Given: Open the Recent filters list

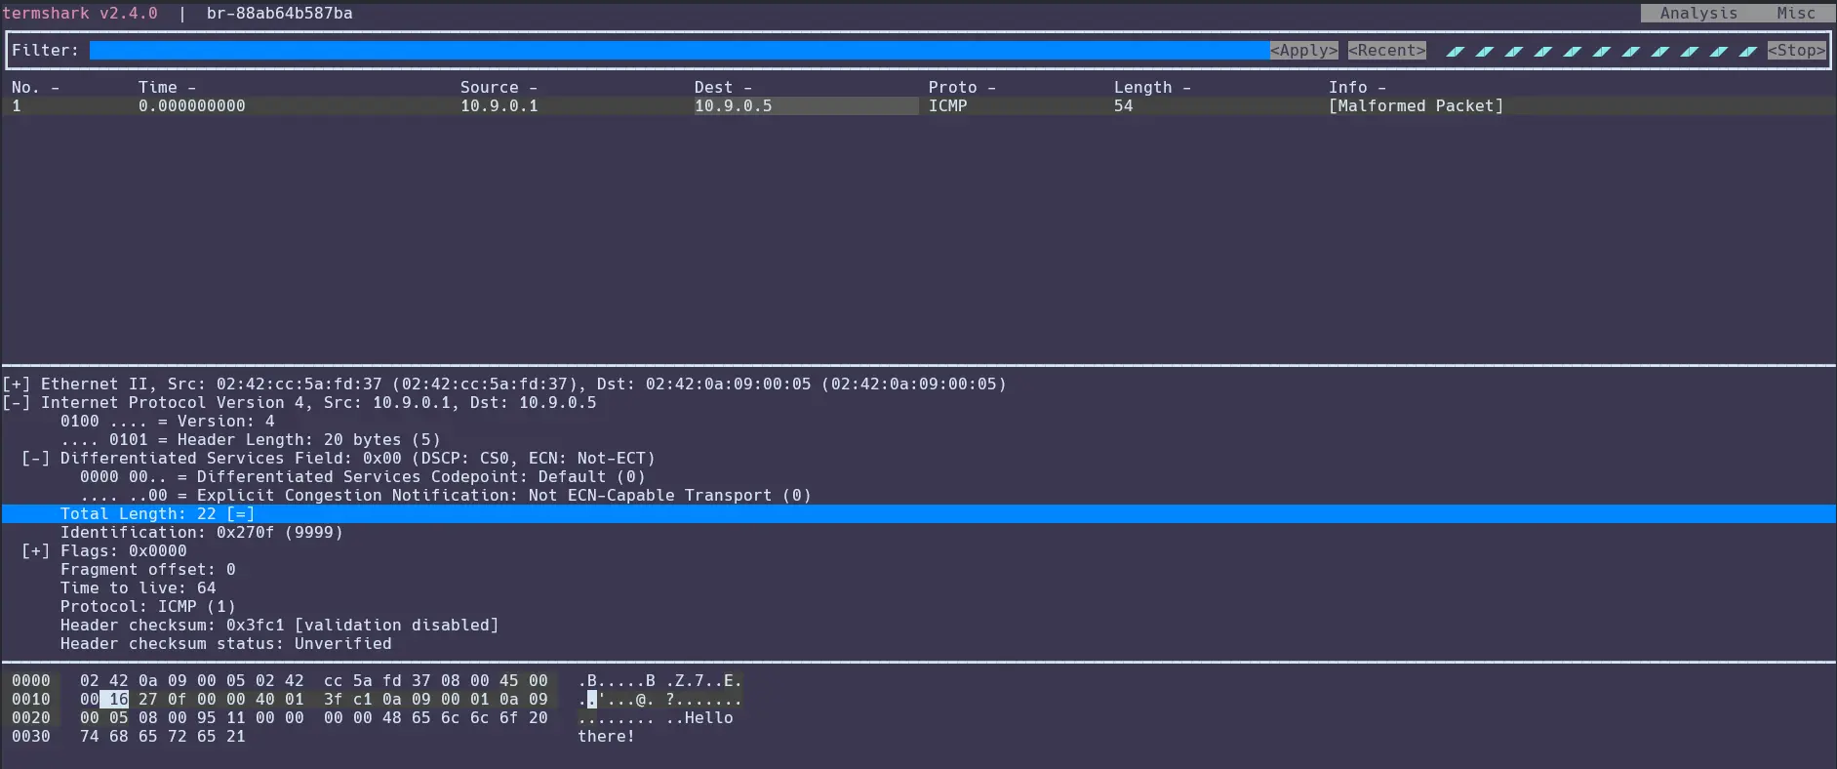Looking at the screenshot, I should (x=1386, y=51).
